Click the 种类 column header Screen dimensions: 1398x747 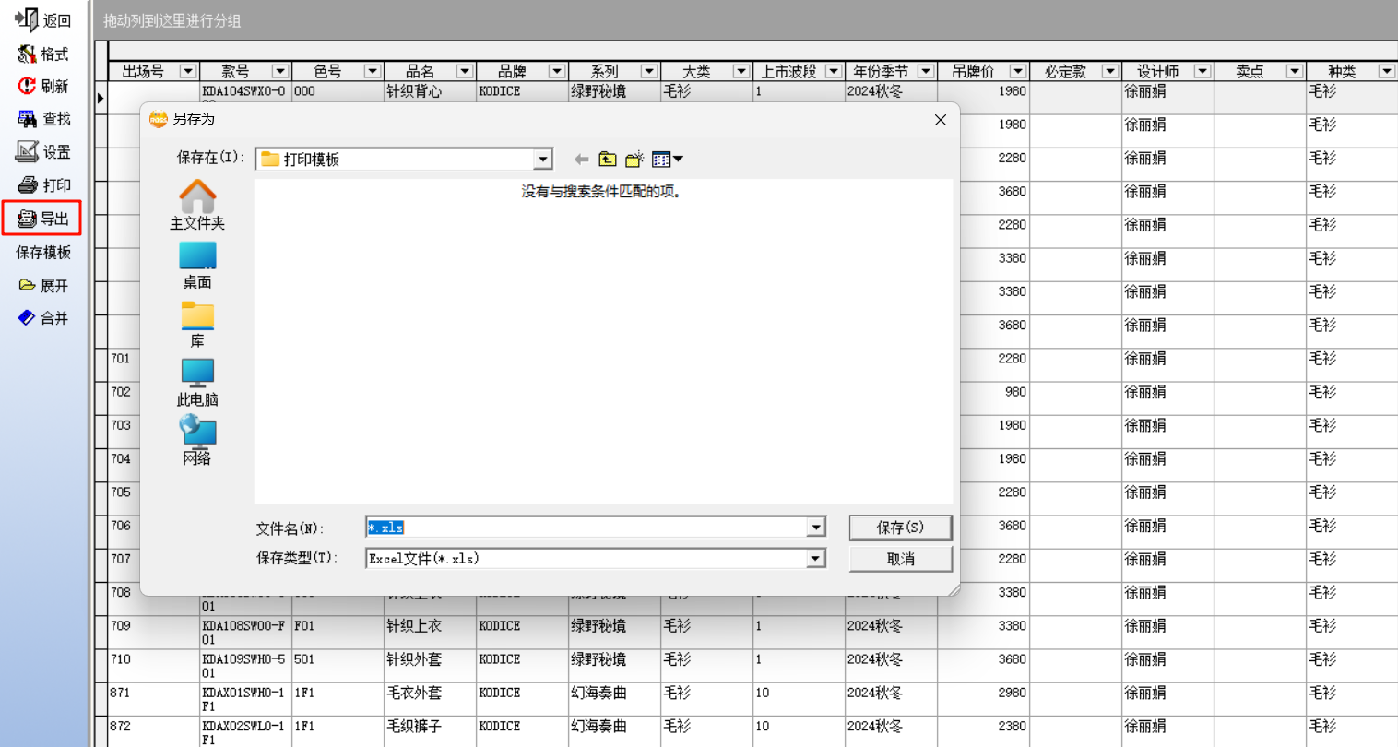click(1352, 71)
